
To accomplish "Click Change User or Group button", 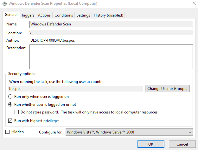I will click(167, 89).
